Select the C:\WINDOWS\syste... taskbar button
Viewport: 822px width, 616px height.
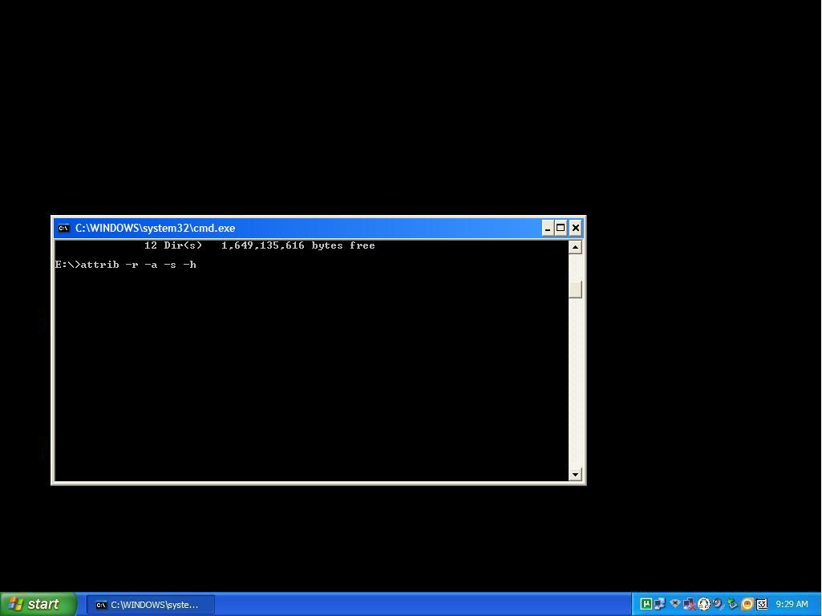point(148,605)
